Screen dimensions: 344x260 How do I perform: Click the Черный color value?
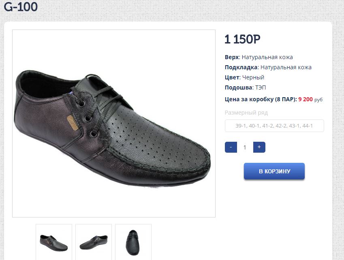point(253,77)
